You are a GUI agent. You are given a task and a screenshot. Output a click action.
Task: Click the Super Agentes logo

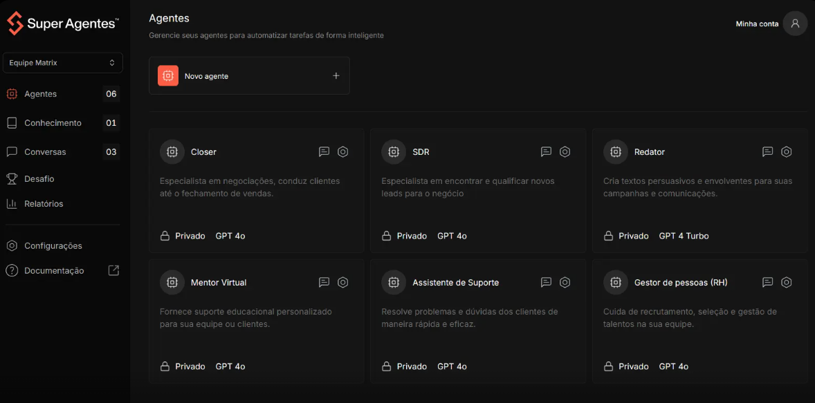pos(62,24)
